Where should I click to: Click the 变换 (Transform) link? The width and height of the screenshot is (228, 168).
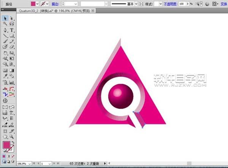click(224, 4)
